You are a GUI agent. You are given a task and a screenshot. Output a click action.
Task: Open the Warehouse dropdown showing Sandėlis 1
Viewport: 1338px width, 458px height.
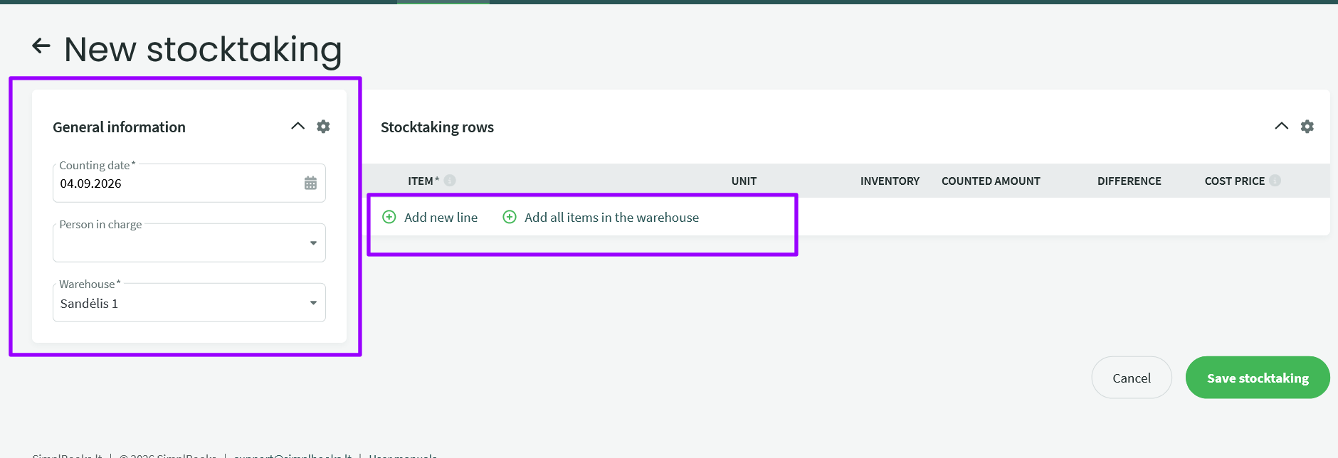tap(189, 303)
